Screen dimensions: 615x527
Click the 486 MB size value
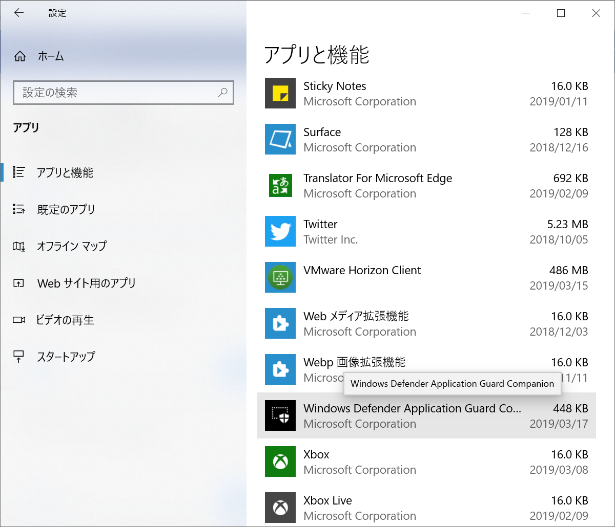pyautogui.click(x=569, y=270)
